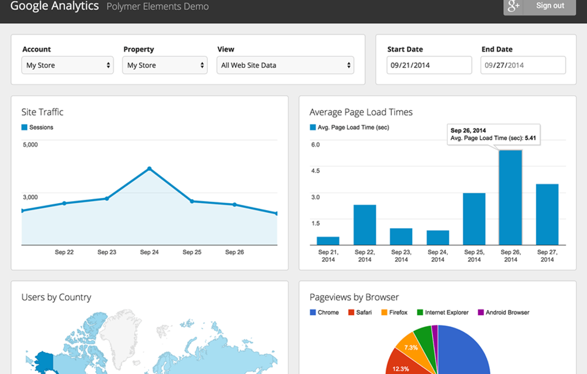Click the Google Plus icon
This screenshot has width=587, height=374.
point(513,6)
